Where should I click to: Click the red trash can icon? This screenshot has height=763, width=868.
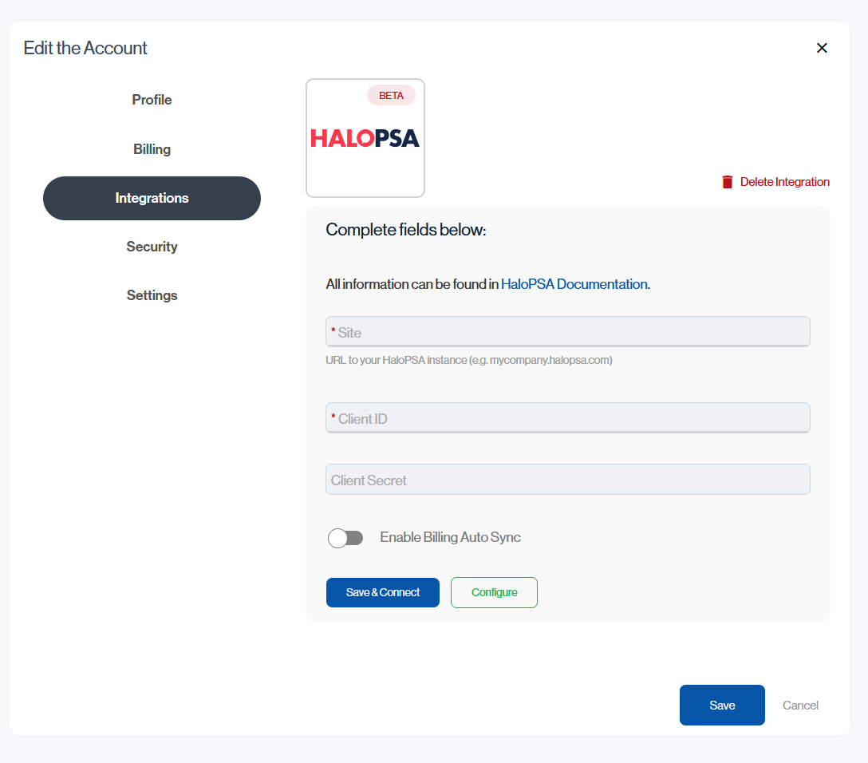[727, 182]
